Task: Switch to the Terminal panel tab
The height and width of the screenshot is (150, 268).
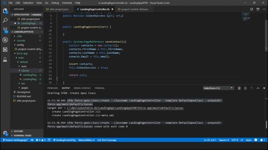Action: 100,88
